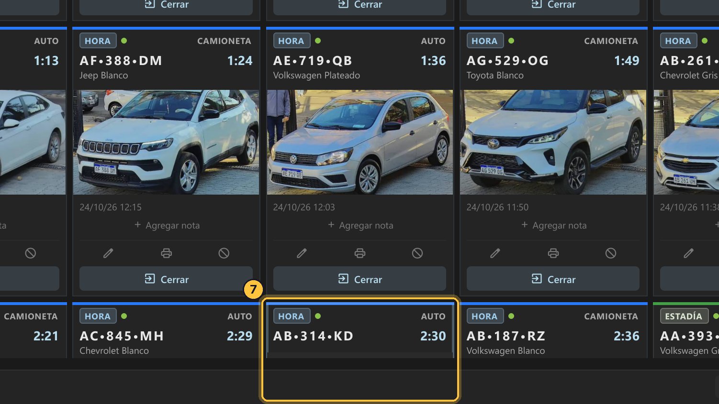
Task: Print ticket for the Jeep Blanco card
Action: click(x=166, y=253)
